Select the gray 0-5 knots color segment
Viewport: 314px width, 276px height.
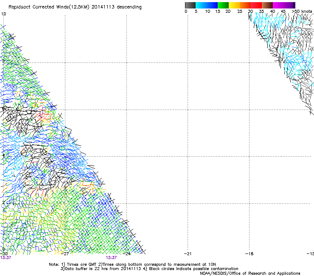coord(190,5)
